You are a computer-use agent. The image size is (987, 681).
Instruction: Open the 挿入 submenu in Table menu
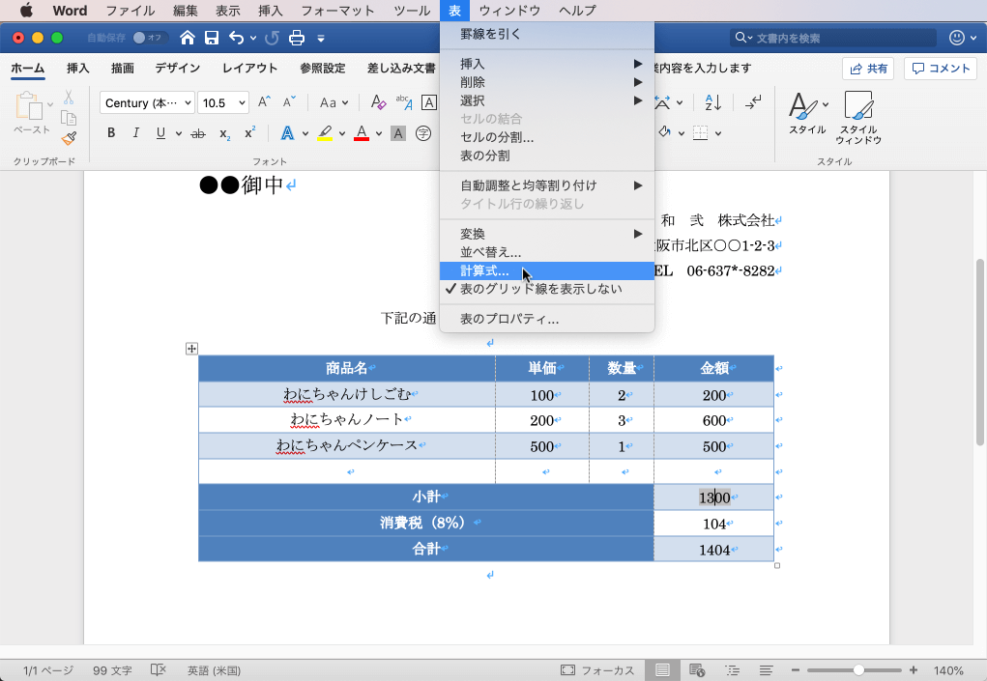coord(547,64)
